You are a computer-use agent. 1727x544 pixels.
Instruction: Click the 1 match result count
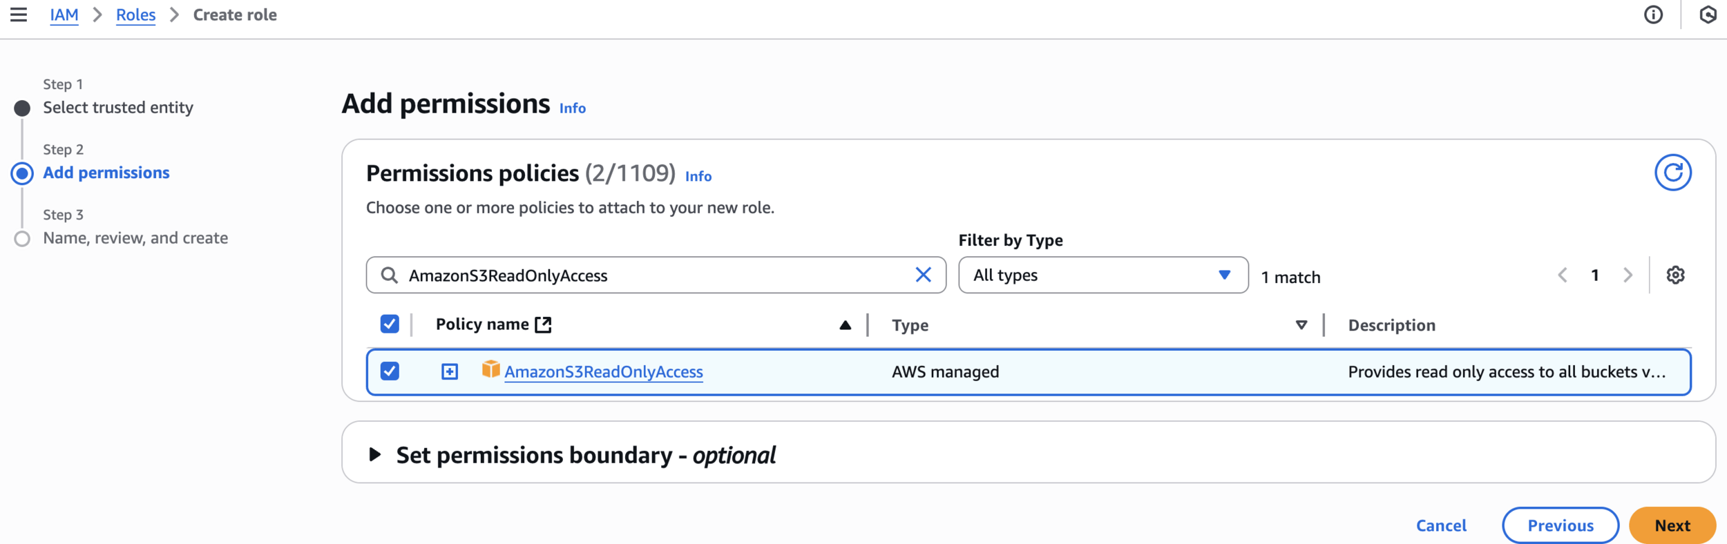pos(1290,277)
